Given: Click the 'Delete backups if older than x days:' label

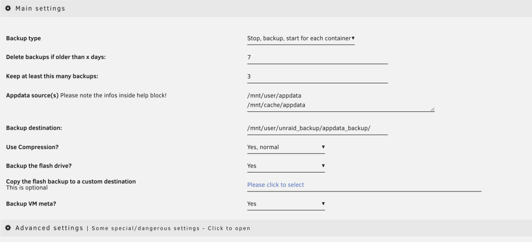Looking at the screenshot, I should pyautogui.click(x=56, y=57).
